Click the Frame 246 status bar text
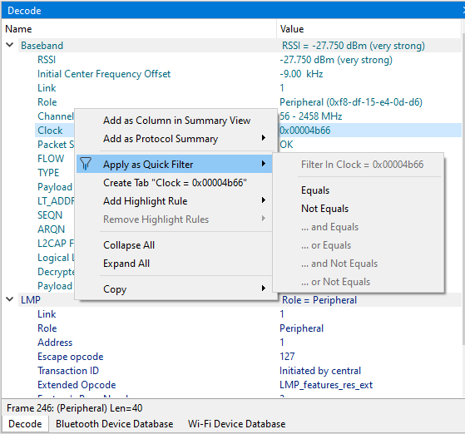 (x=74, y=408)
